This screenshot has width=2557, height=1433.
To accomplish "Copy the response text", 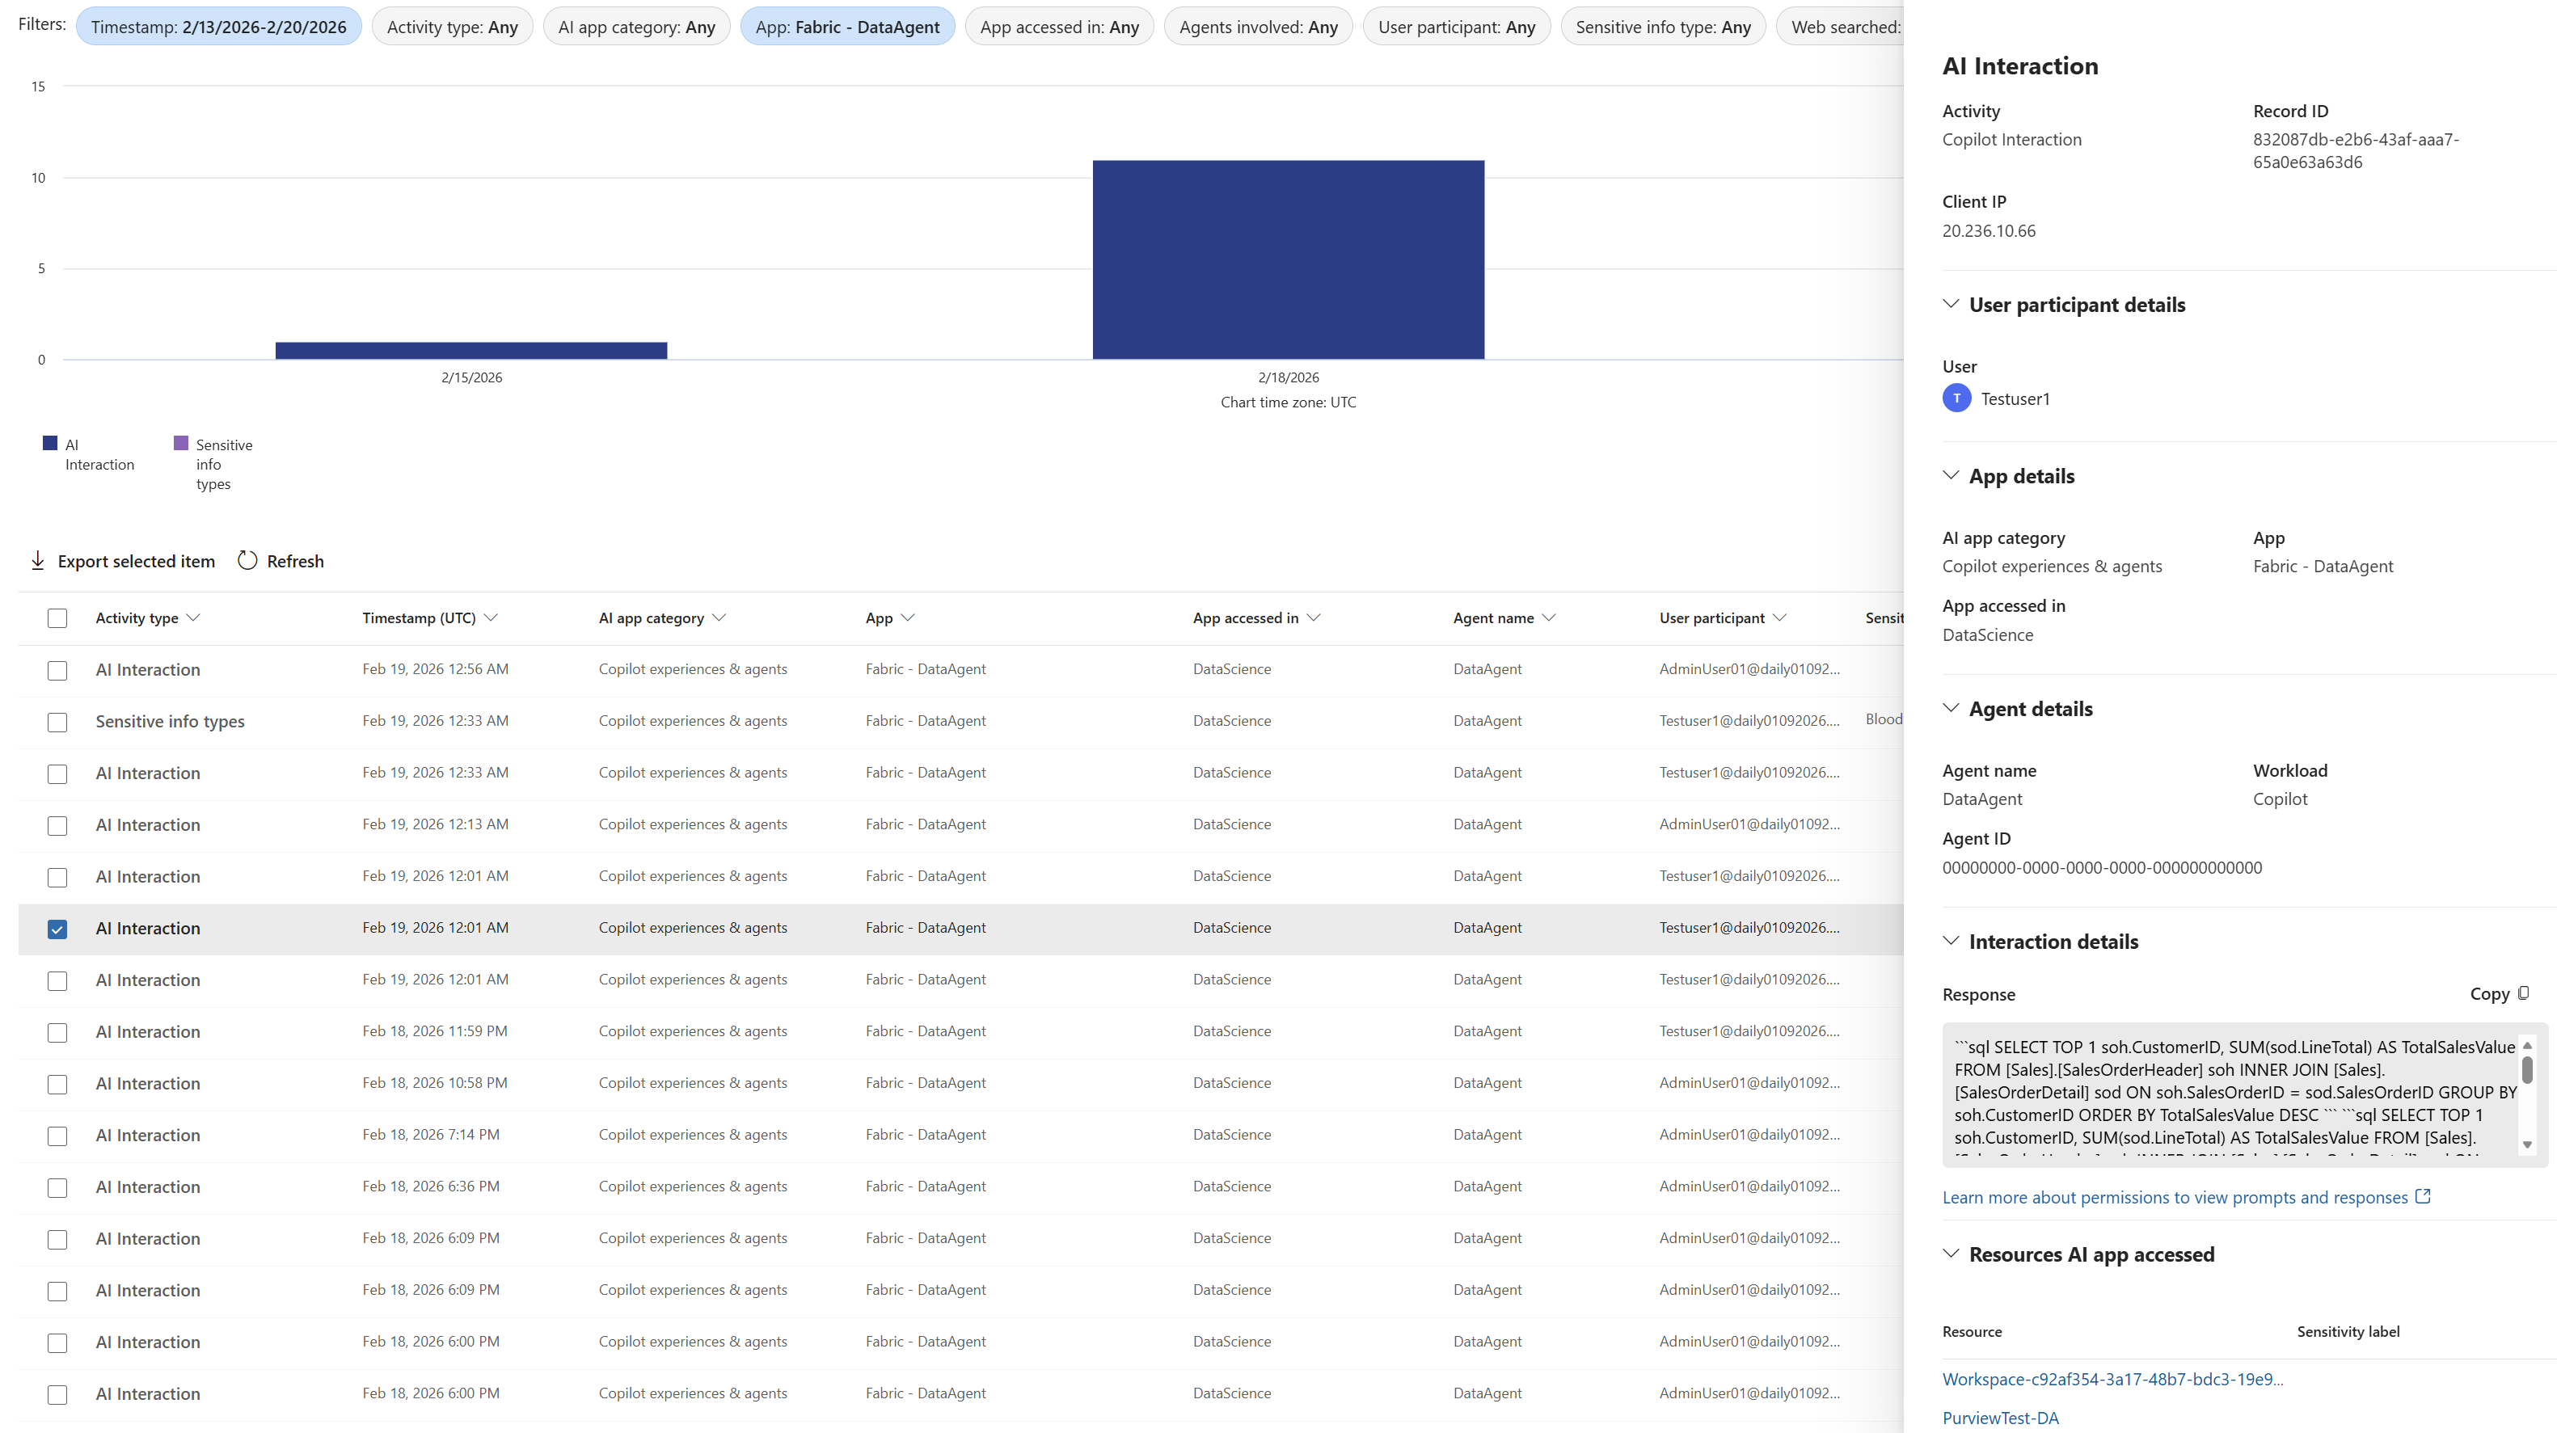I will point(2500,993).
